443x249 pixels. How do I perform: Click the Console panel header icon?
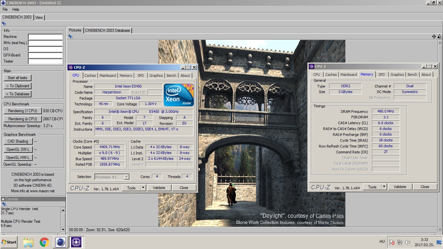[x=3, y=199]
